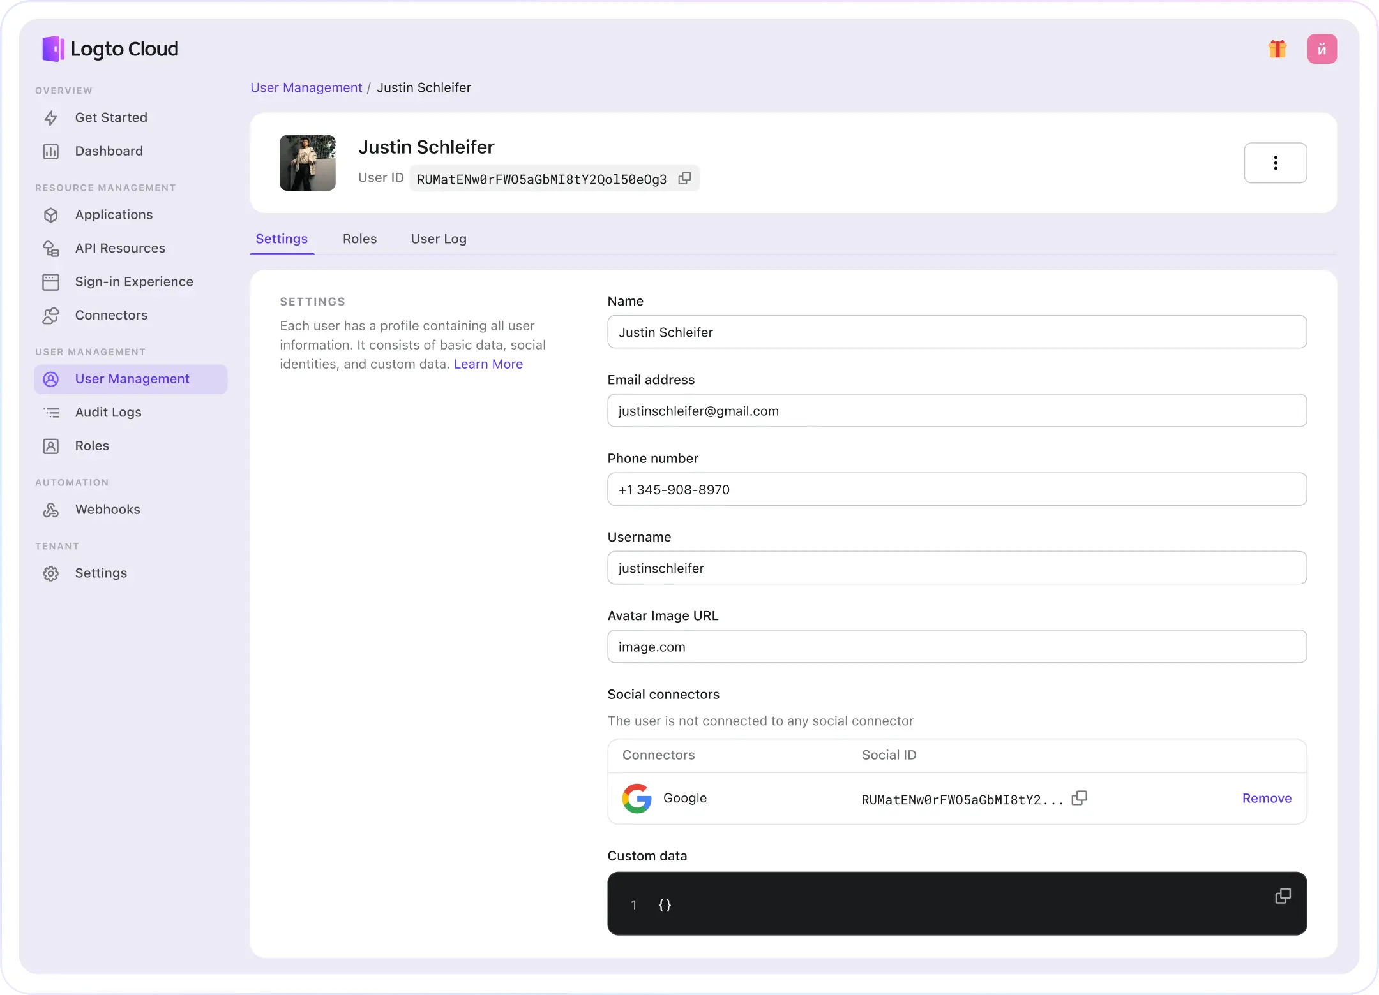Screen dimensions: 1379x995
Task: Click Justin Schleifer's profile photo
Action: click(308, 163)
